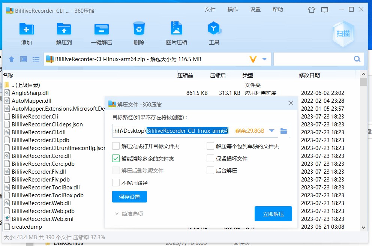Click the scrollbar down arrow in the file list
This screenshot has width=372, height=246.
click(363, 227)
